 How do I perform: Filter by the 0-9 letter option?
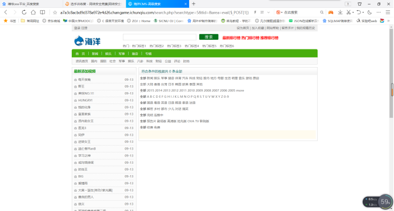[x=226, y=97]
